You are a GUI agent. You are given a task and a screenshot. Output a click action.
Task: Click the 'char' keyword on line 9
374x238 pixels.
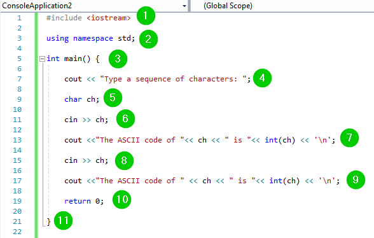click(x=73, y=99)
